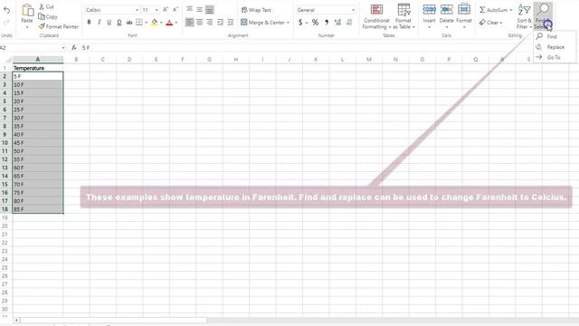This screenshot has height=326, width=579.
Task: Apply accounting dollar format
Action: coord(300,23)
